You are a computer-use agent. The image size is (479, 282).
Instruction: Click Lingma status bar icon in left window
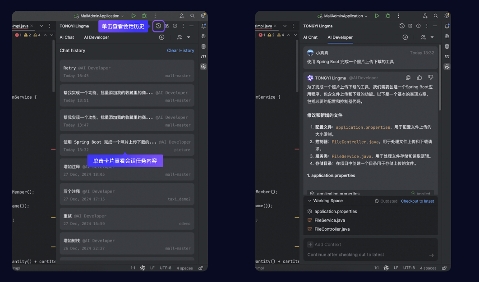coord(143,268)
